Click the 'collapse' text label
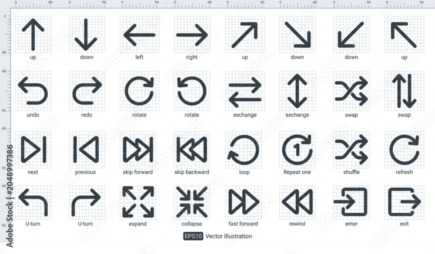435x254 pixels. (192, 224)
